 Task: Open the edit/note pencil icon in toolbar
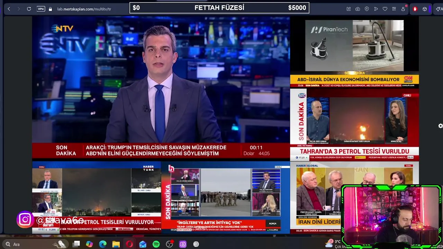(349, 9)
